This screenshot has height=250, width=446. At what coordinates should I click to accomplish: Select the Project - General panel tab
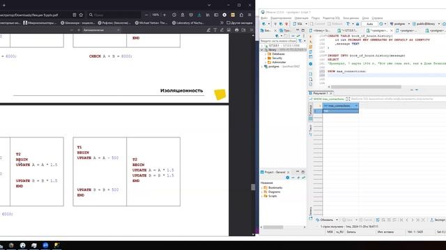click(x=275, y=172)
